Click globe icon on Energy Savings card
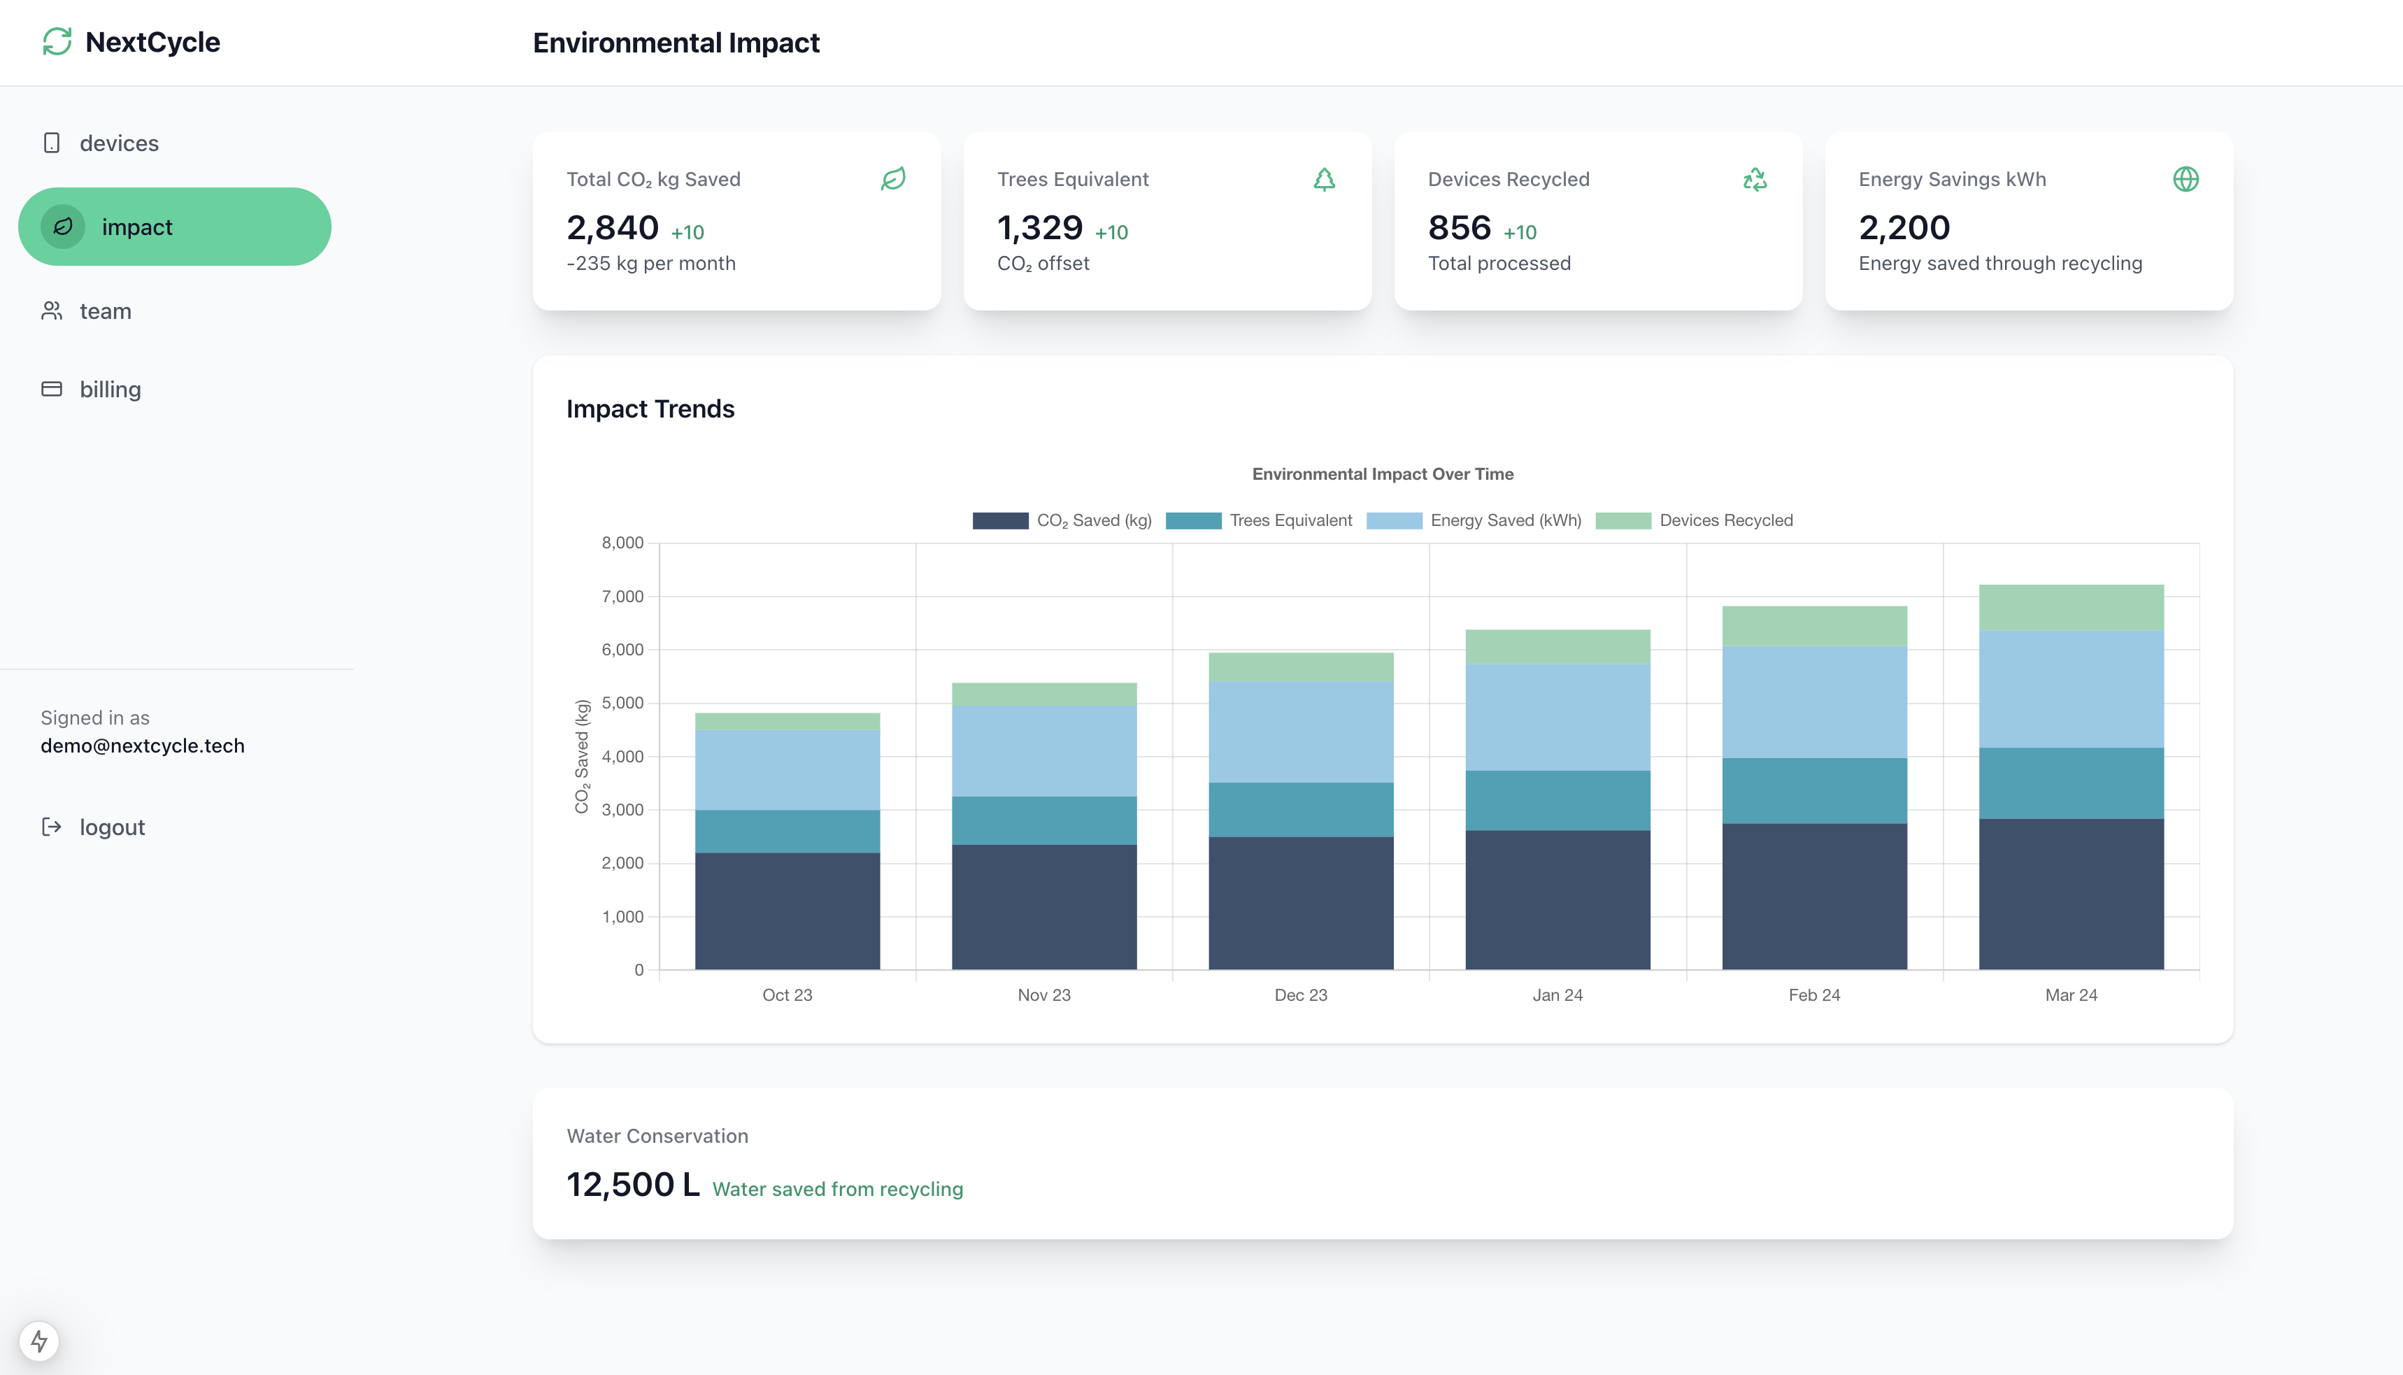Image resolution: width=2403 pixels, height=1375 pixels. [2185, 178]
